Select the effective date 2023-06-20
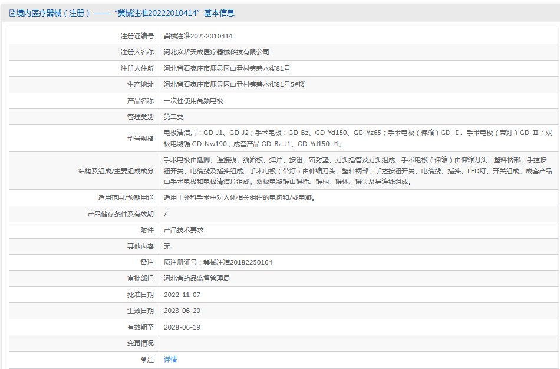Image resolution: width=560 pixels, height=369 pixels. pyautogui.click(x=182, y=311)
